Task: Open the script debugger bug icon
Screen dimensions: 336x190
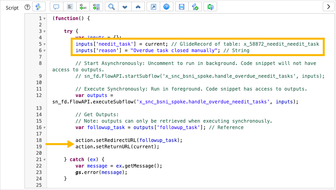Action: pyautogui.click(x=210, y=7)
